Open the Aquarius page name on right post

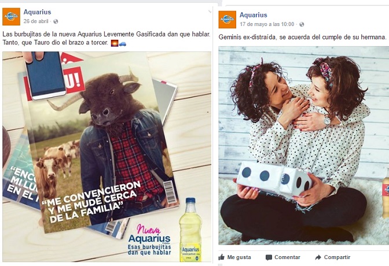(254, 15)
